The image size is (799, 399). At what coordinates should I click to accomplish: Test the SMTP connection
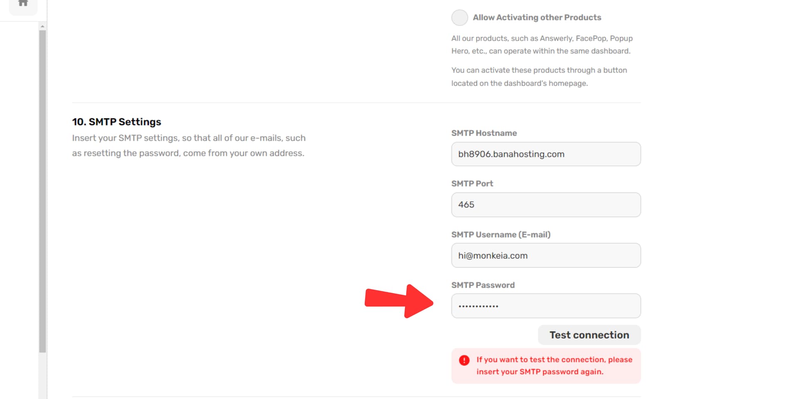(589, 335)
